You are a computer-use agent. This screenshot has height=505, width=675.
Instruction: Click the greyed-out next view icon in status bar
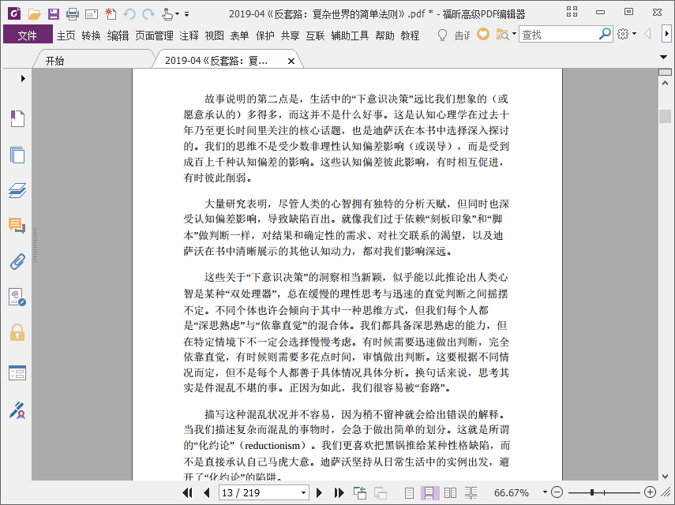pyautogui.click(x=380, y=493)
